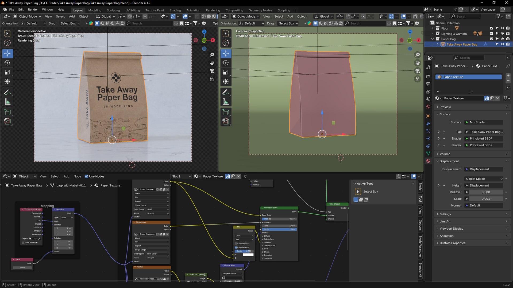
Task: Select the Scale tool in left viewport
Action: click(x=7, y=72)
